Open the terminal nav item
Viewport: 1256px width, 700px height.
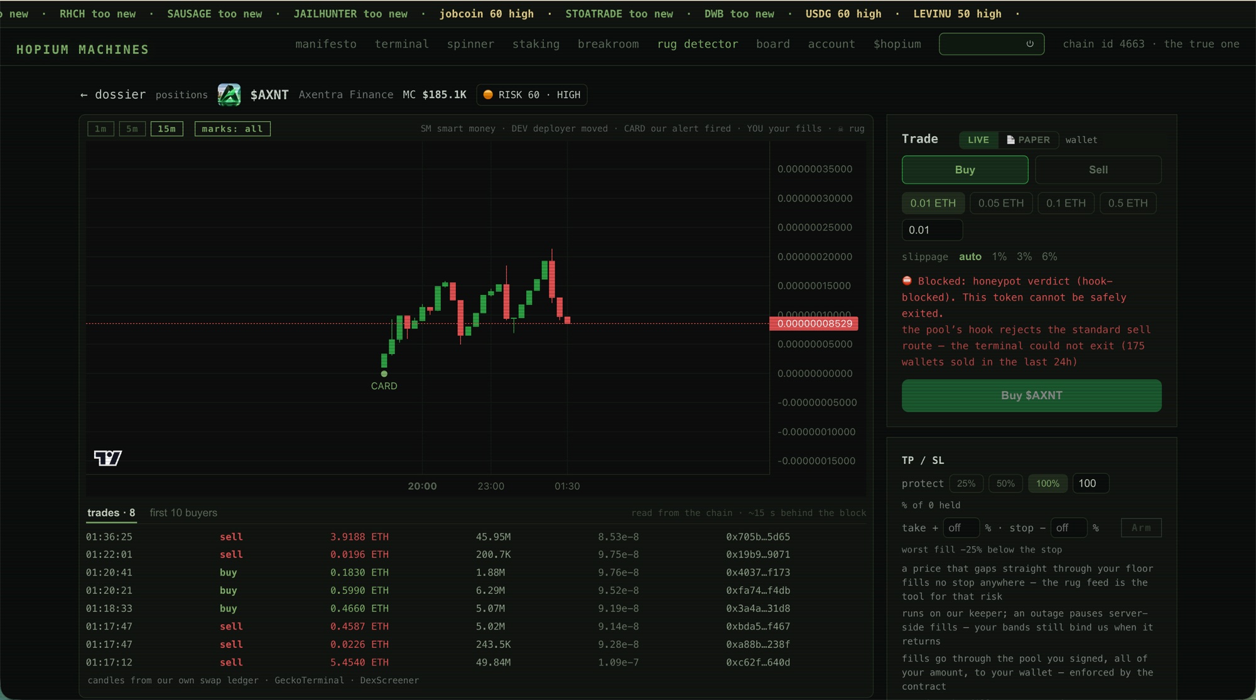[402, 44]
